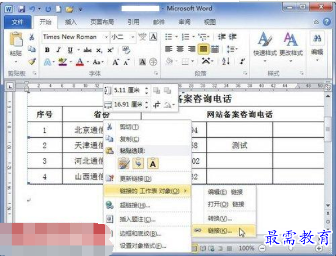336x256 pixels.
Task: Open the Change Case Aa menu
Action: [98, 62]
